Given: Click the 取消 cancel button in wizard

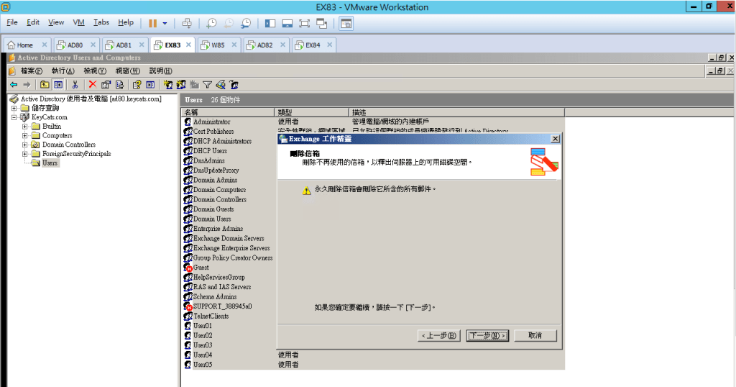Looking at the screenshot, I should pyautogui.click(x=534, y=335).
